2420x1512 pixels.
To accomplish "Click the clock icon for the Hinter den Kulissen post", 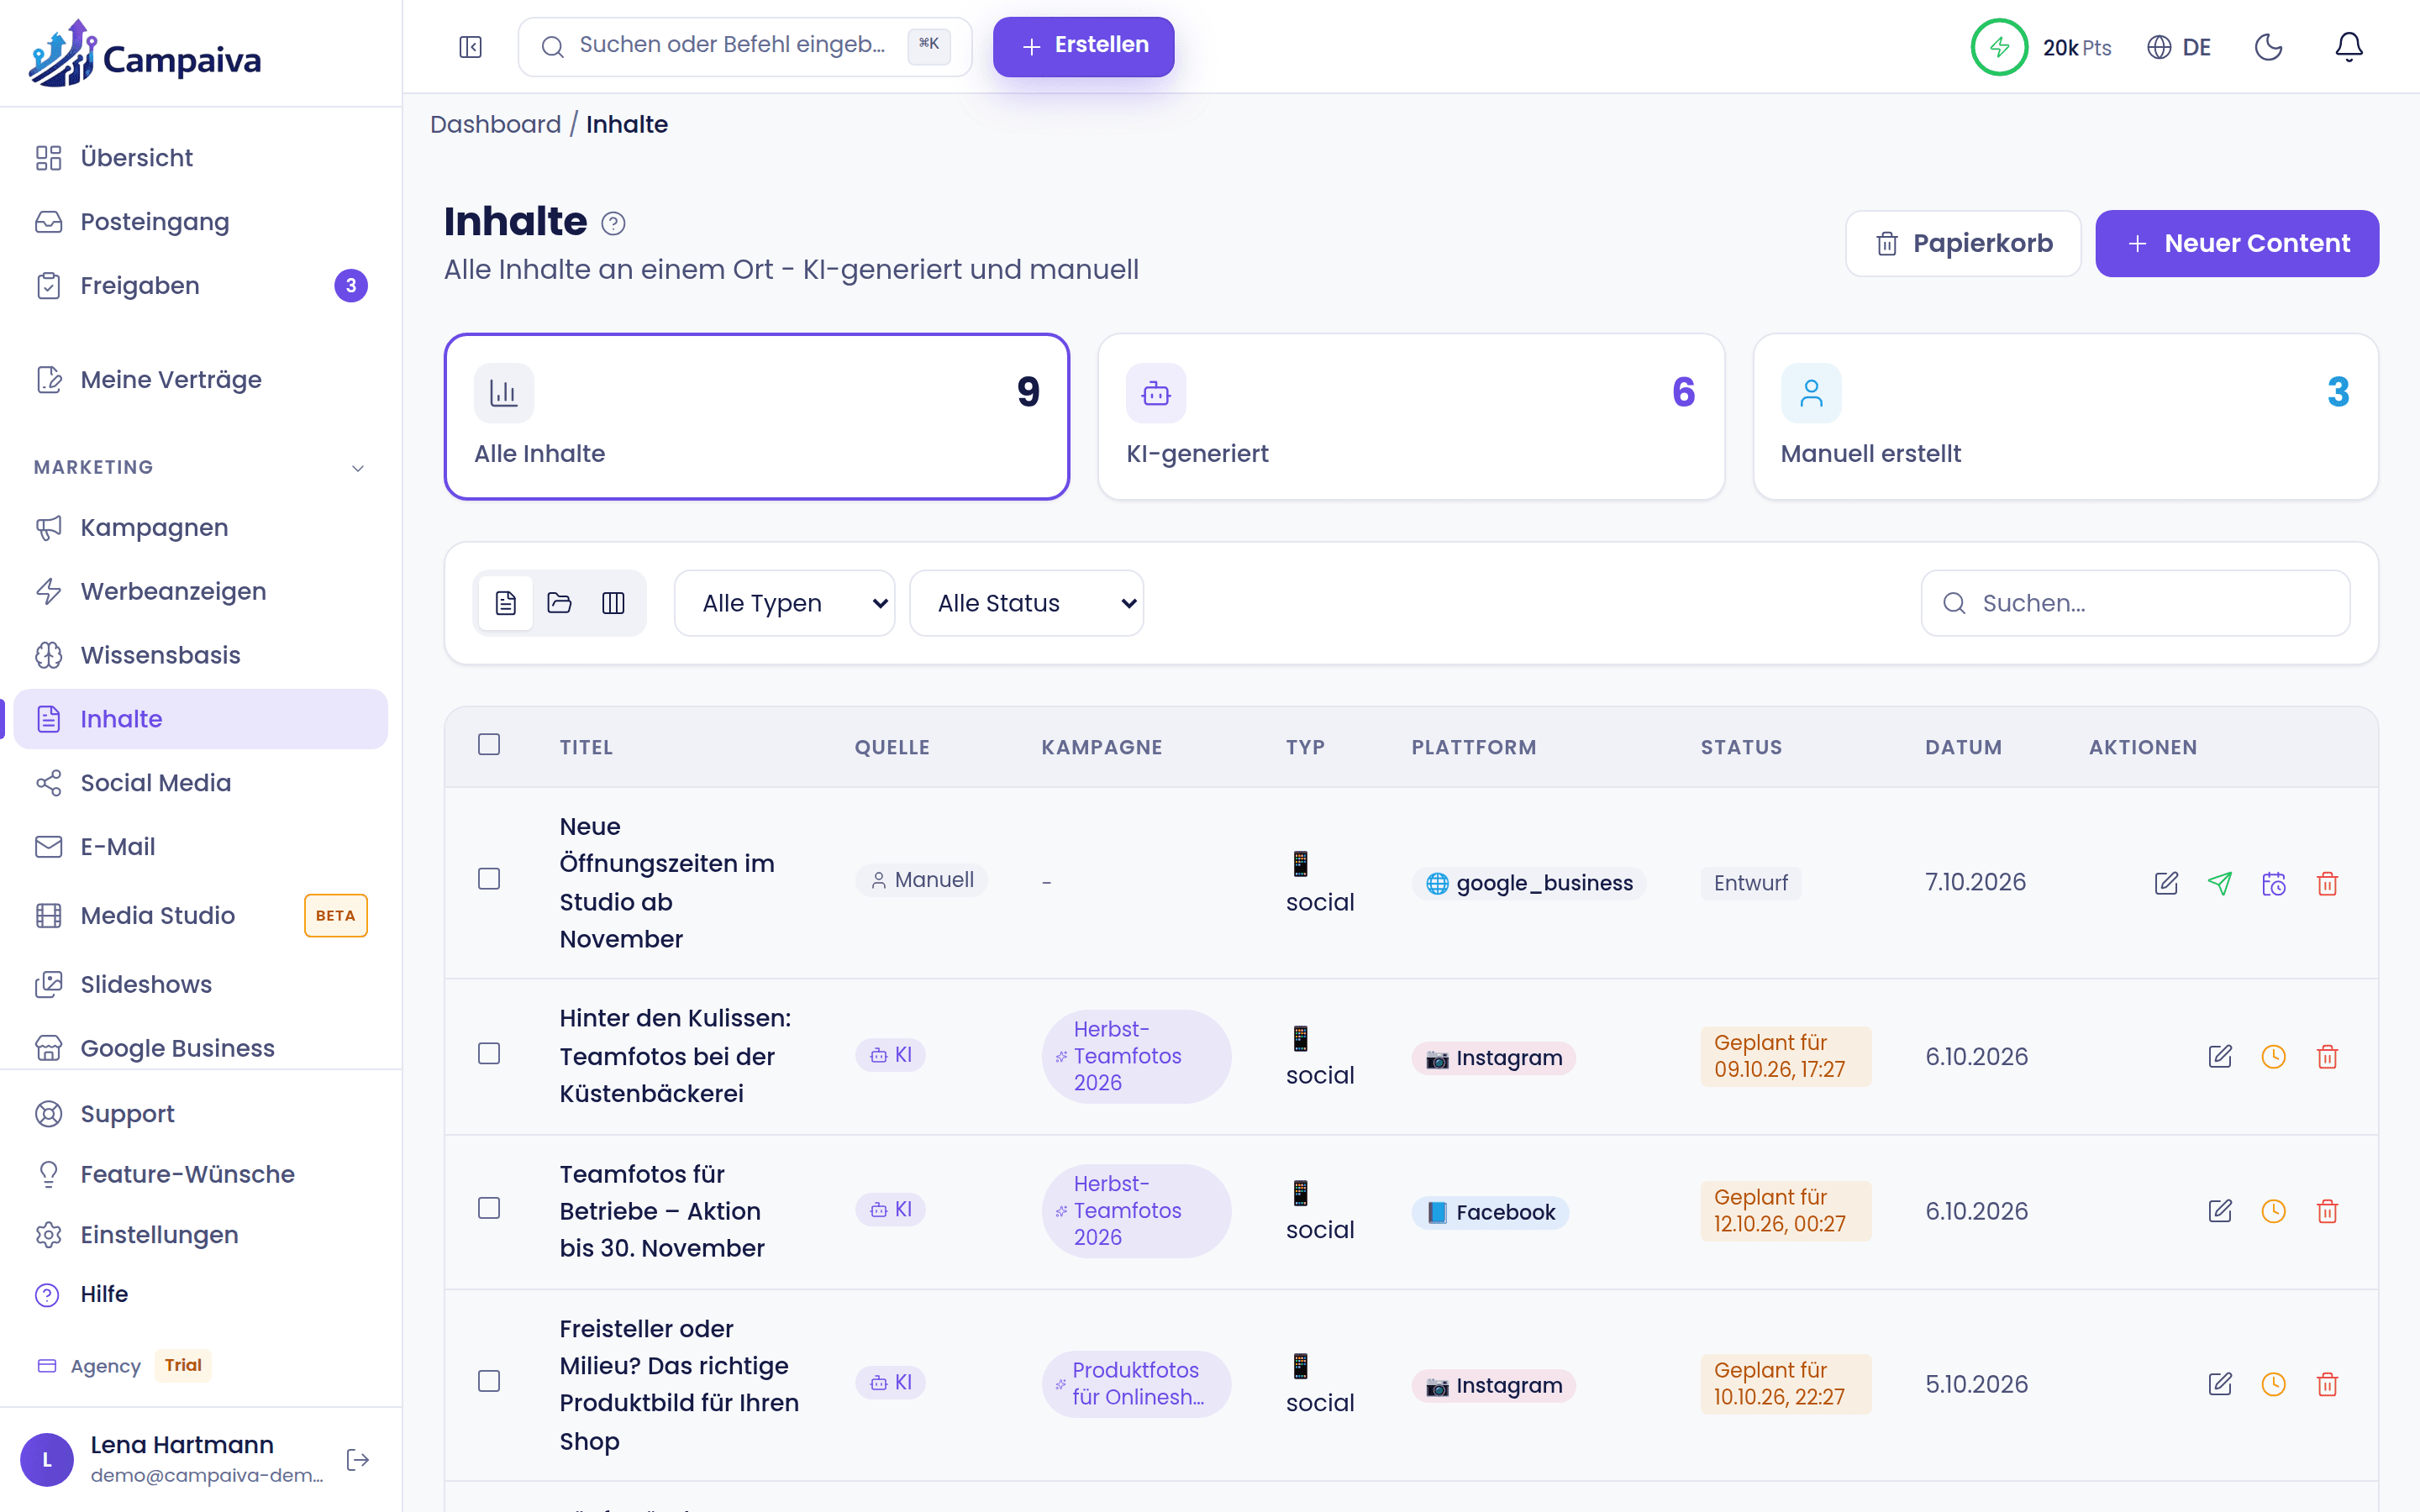I will click(2274, 1057).
